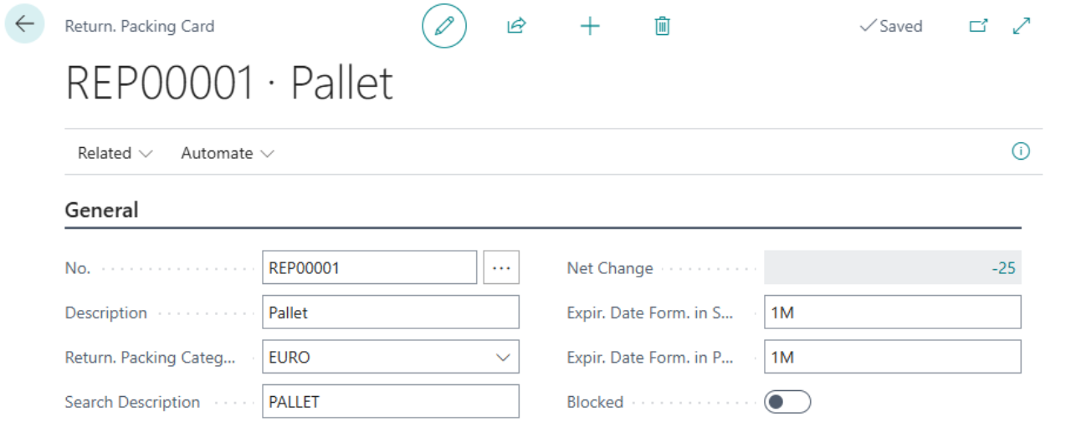Click the No. field with REP00001
Viewport: 1071px width, 437px height.
click(x=369, y=268)
